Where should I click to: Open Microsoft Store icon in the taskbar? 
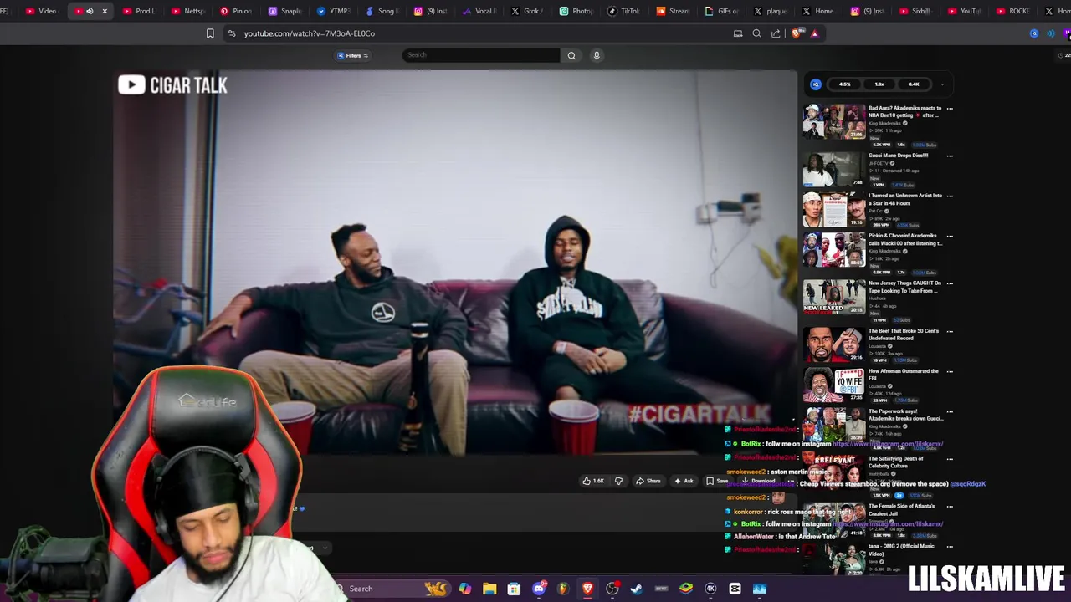[514, 589]
